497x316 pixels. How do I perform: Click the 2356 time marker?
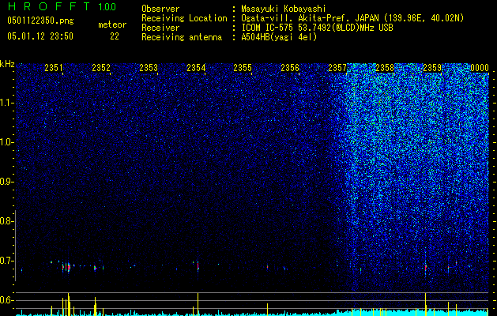(290, 68)
